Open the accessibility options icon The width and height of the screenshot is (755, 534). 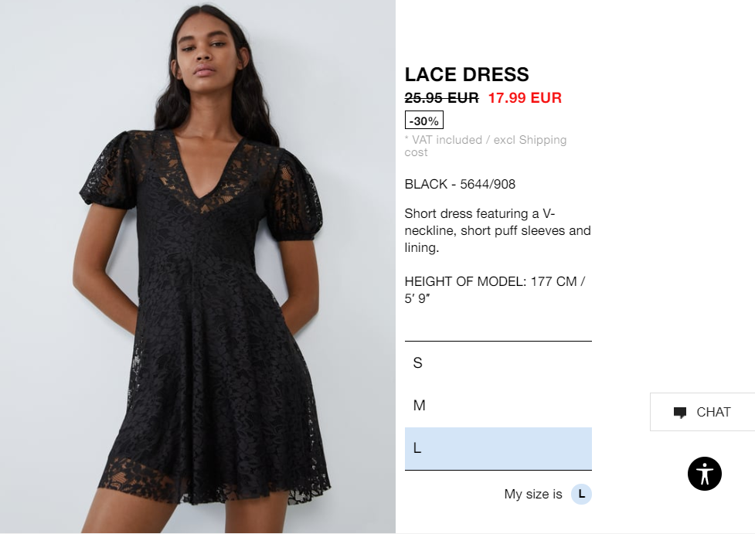pyautogui.click(x=705, y=474)
